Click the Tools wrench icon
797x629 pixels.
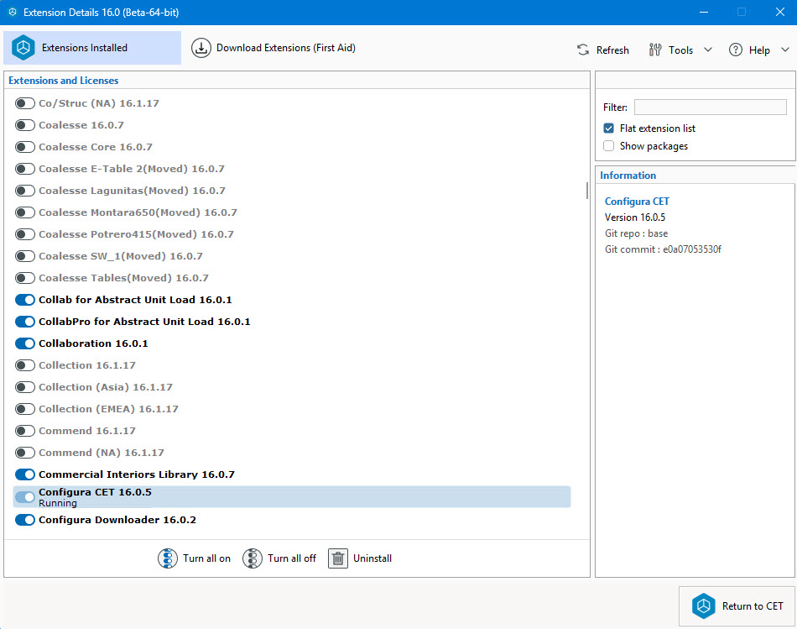coord(655,50)
